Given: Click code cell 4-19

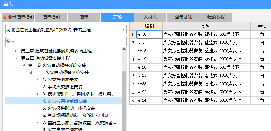Looking at the screenshot, I should [150, 59].
